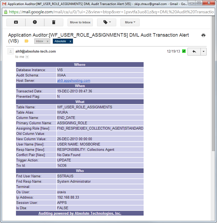Print the email message
The height and width of the screenshot is (223, 217).
[x=203, y=35]
